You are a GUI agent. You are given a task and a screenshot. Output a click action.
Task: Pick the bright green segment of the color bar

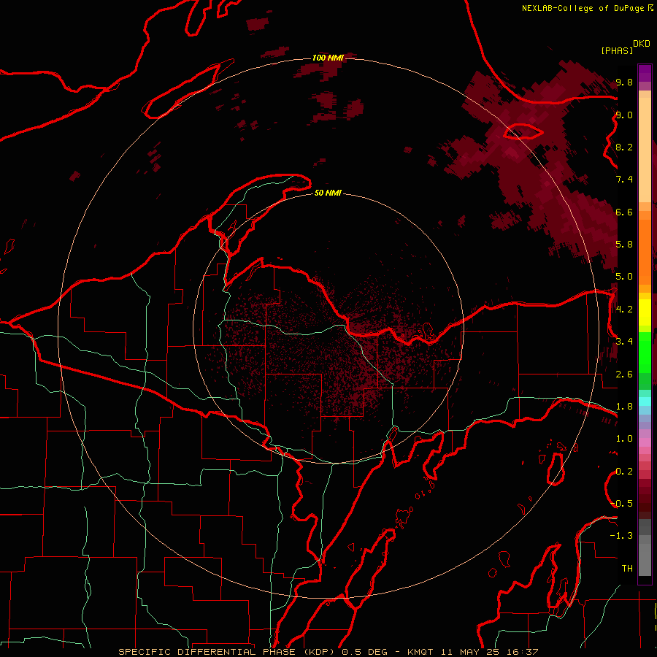tap(645, 352)
